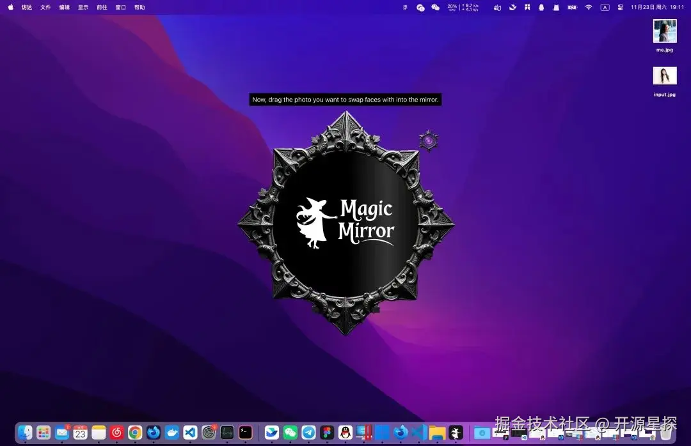The height and width of the screenshot is (446, 691).
Task: Open the 访达 menu
Action: [27, 7]
